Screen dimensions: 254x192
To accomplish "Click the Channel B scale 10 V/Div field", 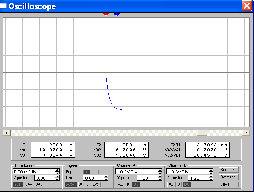I will tap(188, 171).
